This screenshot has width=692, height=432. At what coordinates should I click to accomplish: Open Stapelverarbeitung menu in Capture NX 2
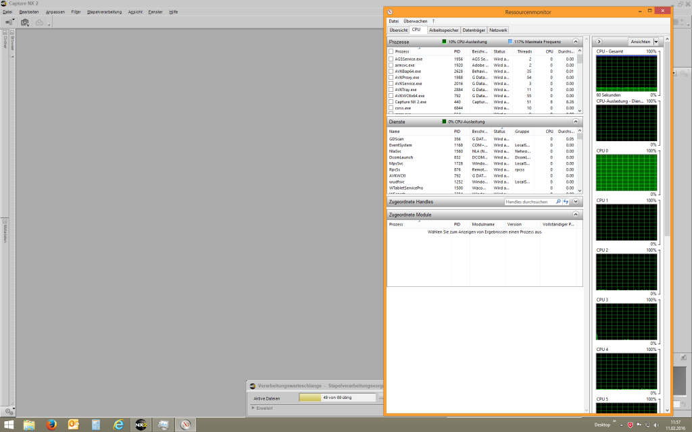tap(104, 12)
